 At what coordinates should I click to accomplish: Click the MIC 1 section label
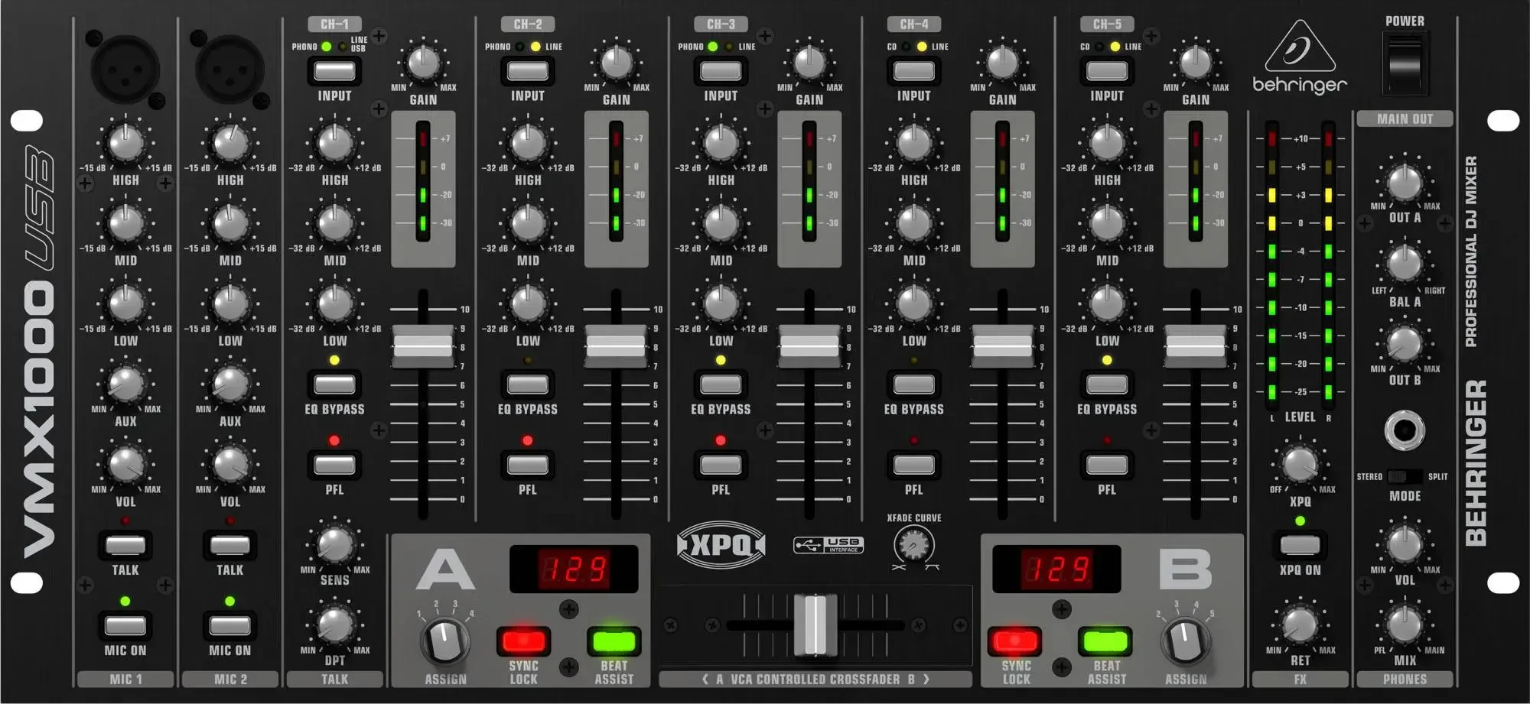tap(125, 679)
